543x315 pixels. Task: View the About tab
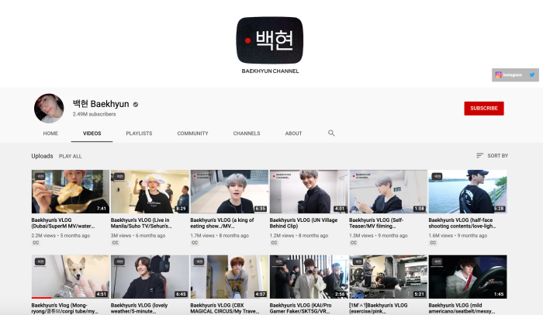[293, 133]
